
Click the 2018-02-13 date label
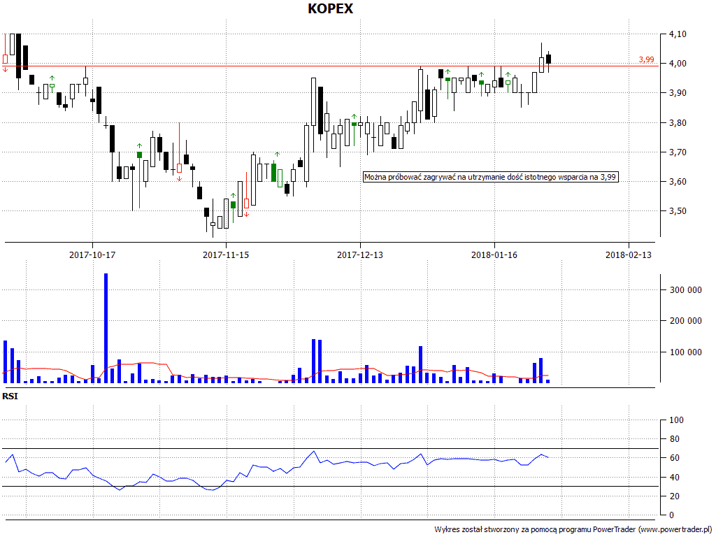click(629, 255)
